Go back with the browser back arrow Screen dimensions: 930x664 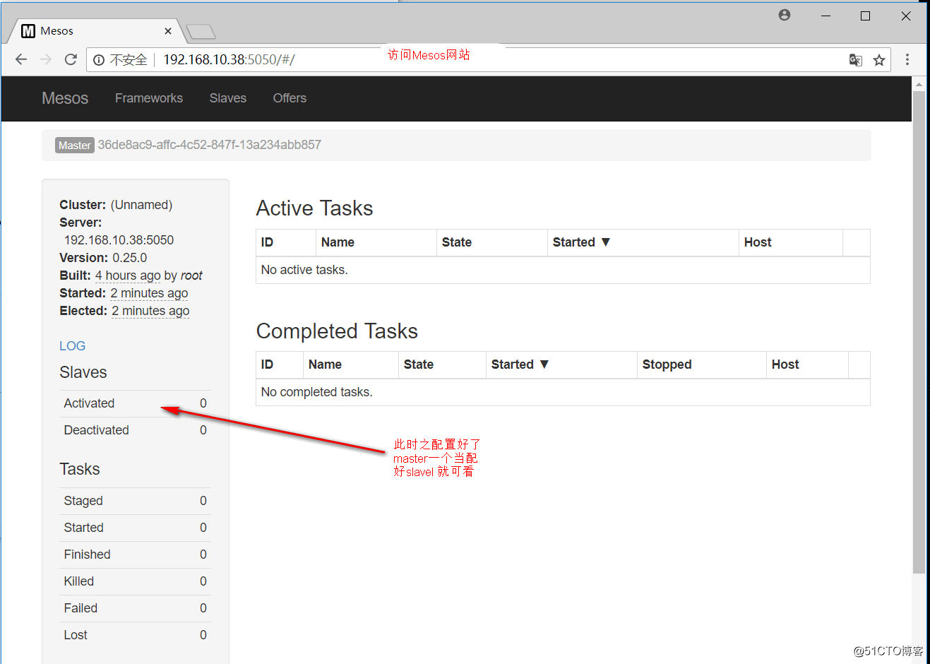[21, 59]
